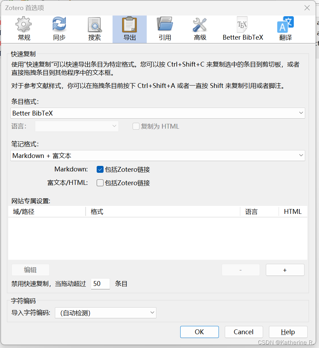Viewport: 319px width, 348px height.
Task: Click the HTML column header
Action: [293, 211]
